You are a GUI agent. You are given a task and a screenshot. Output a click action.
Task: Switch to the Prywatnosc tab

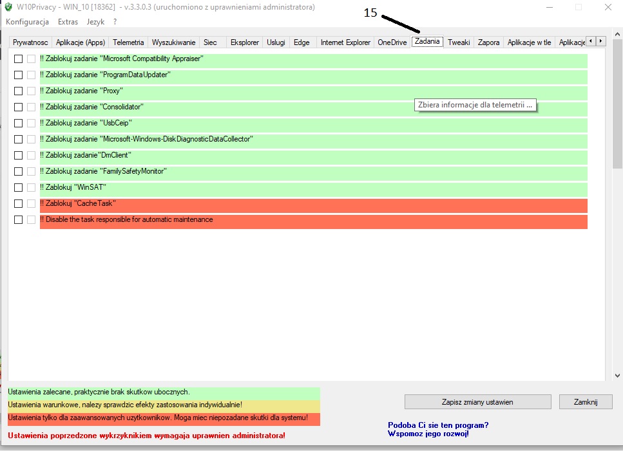(30, 42)
